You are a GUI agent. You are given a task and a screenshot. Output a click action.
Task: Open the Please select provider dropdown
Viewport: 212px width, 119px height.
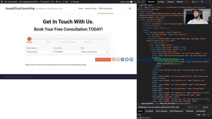click(94, 52)
